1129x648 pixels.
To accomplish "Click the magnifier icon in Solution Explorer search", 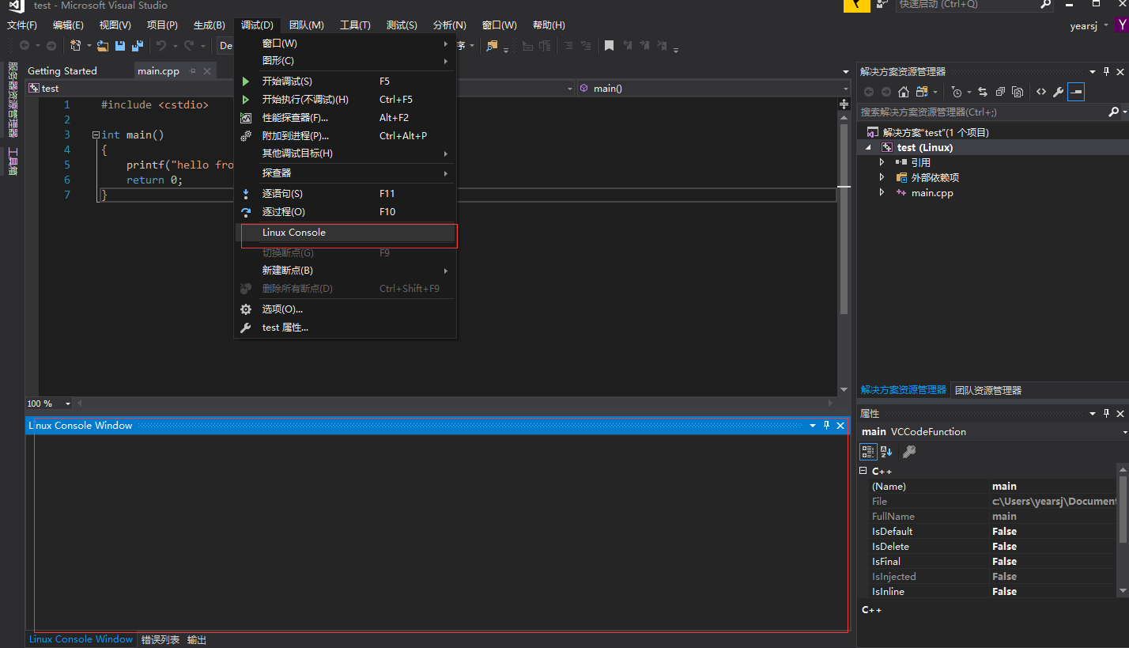I will (1113, 112).
